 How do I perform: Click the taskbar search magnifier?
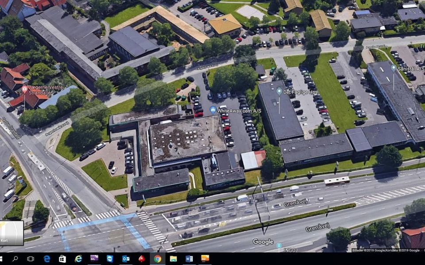tap(15, 259)
